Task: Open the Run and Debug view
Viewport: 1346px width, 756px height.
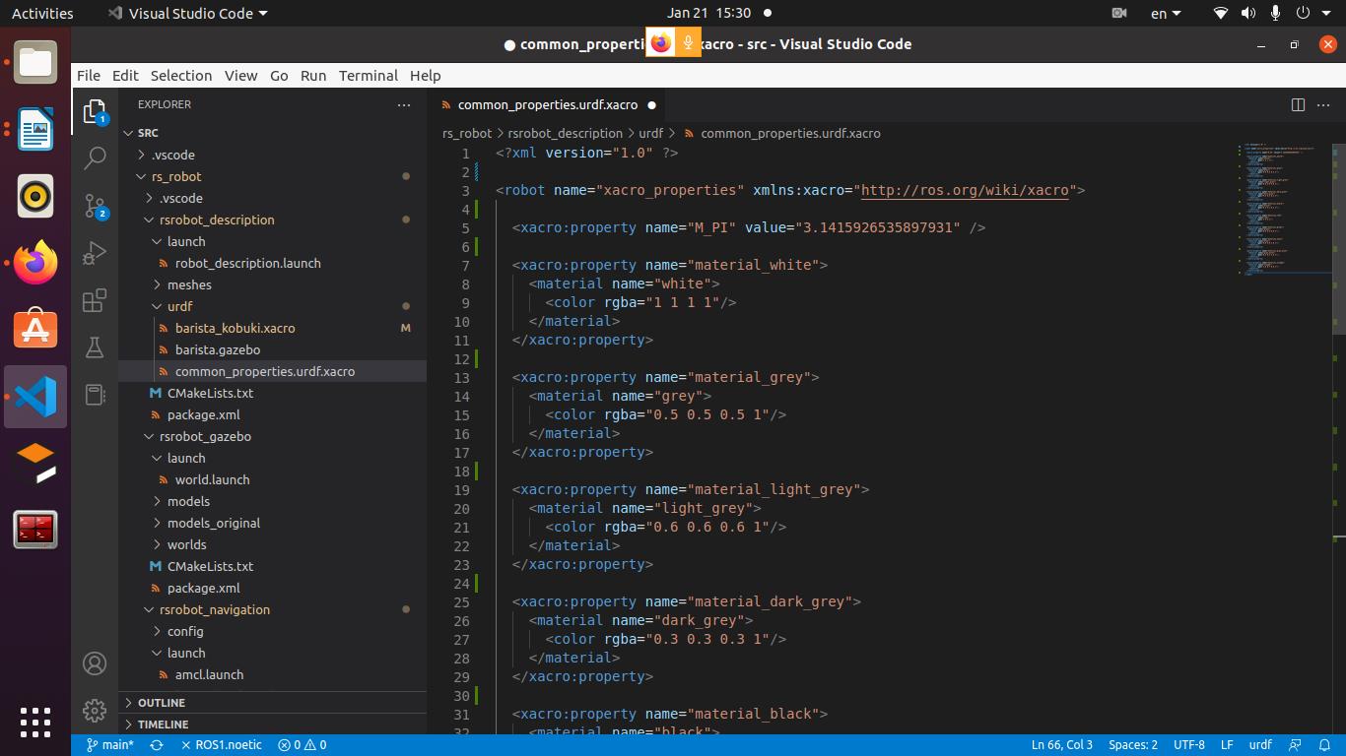Action: (95, 254)
